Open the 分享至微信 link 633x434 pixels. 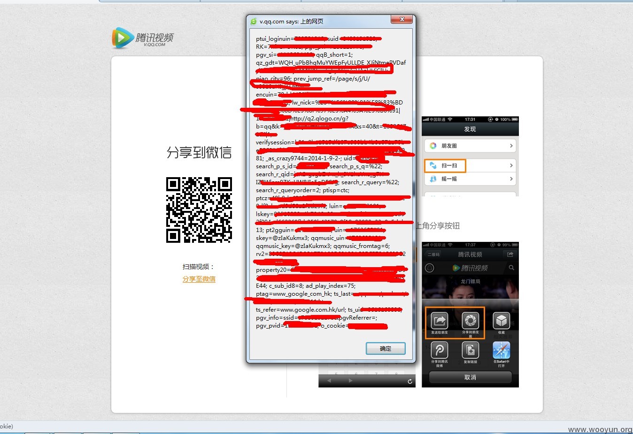[199, 279]
